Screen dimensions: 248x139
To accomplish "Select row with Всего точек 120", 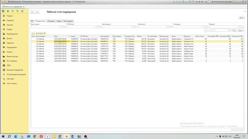I will (x=137, y=39).
